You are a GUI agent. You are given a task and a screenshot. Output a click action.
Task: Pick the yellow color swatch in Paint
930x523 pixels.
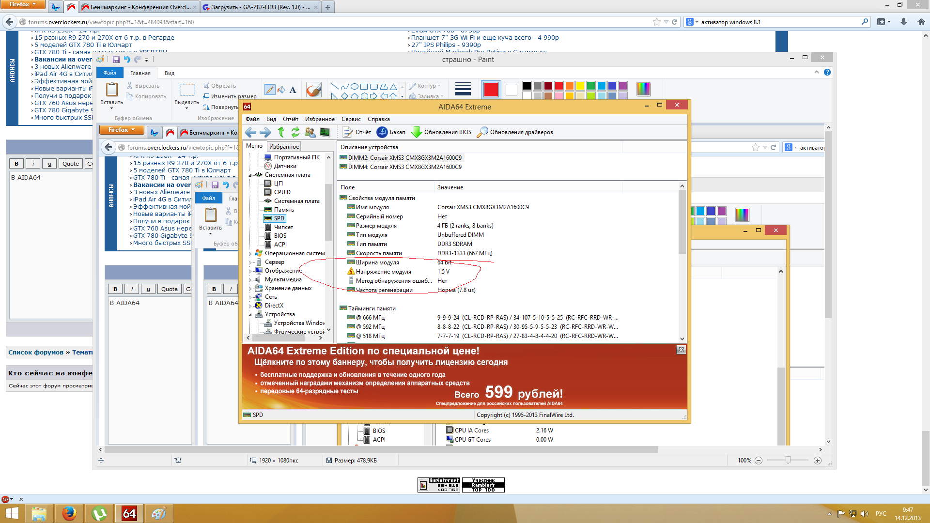[580, 86]
